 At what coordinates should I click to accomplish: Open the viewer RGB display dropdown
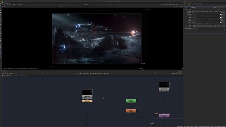tap(14, 5)
